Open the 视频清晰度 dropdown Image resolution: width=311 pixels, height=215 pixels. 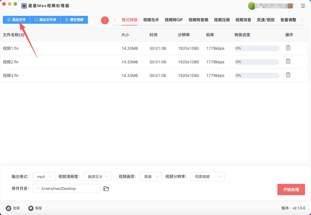coord(98,177)
